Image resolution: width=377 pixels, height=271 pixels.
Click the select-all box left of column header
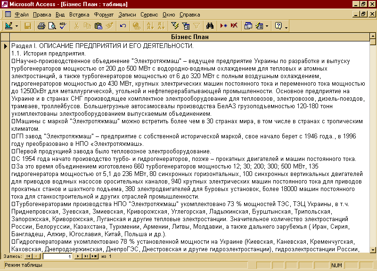point(5,37)
